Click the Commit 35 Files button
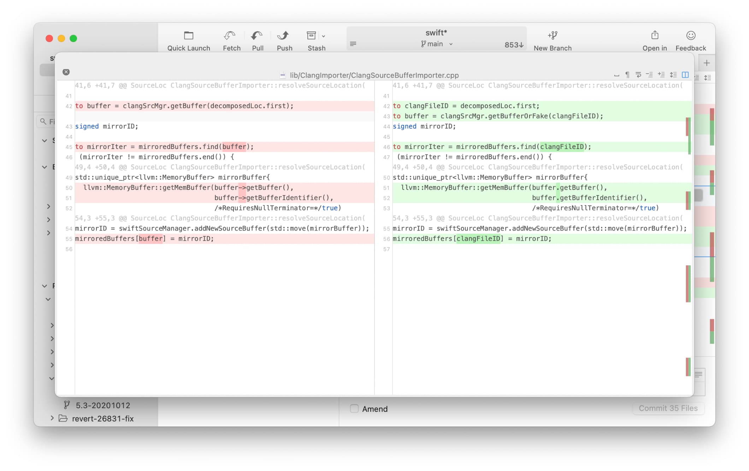The height and width of the screenshot is (471, 749). pyautogui.click(x=668, y=408)
